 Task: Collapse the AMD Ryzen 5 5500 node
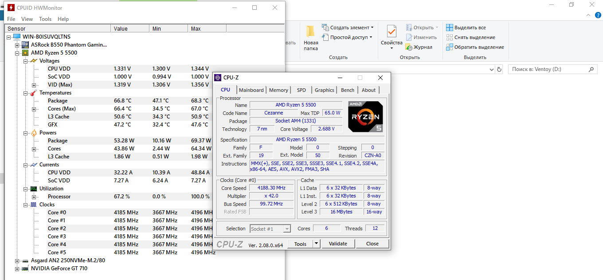click(17, 53)
